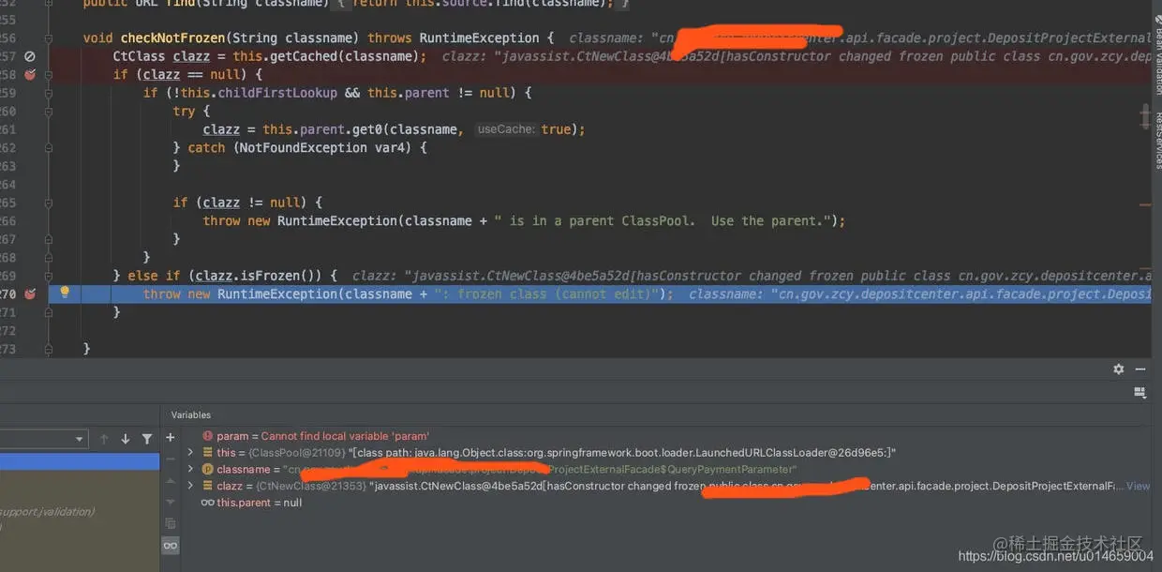Screen dimensions: 1162x572
Task: Click the editor vertical scrollbar thumb
Action: tap(1145, 116)
